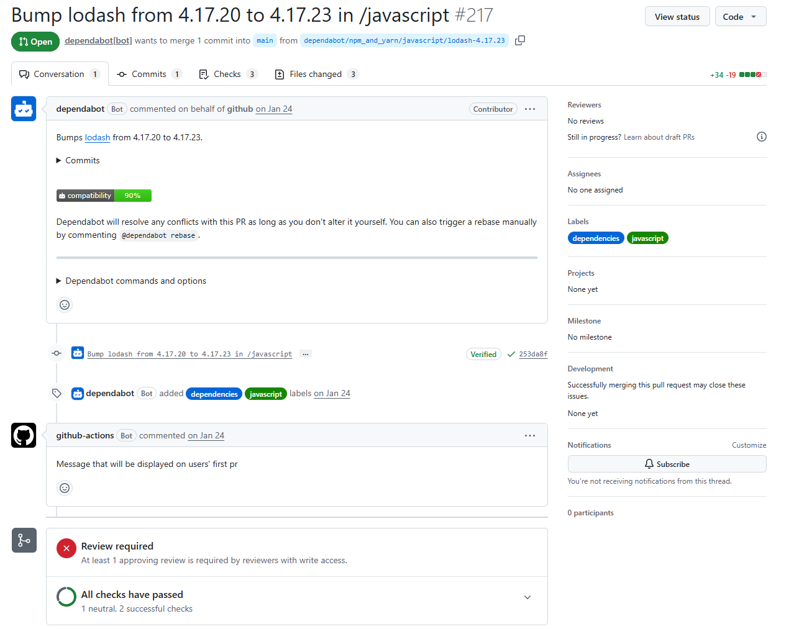Click the dependabot avatar in labels event
The image size is (799, 629).
point(78,394)
